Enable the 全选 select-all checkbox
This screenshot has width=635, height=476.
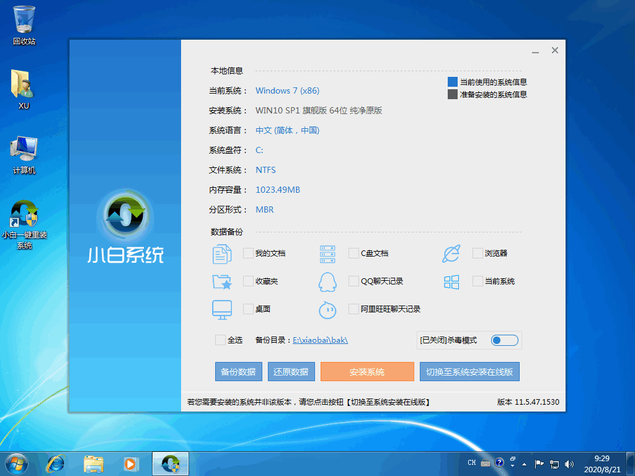[x=220, y=340]
